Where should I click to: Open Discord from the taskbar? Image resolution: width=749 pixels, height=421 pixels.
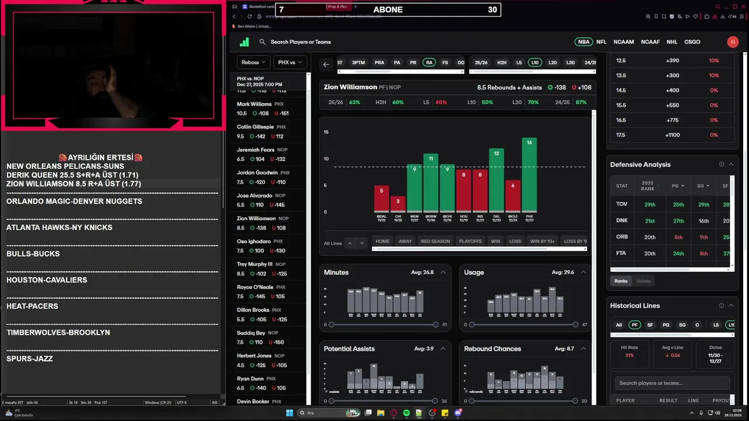458,413
